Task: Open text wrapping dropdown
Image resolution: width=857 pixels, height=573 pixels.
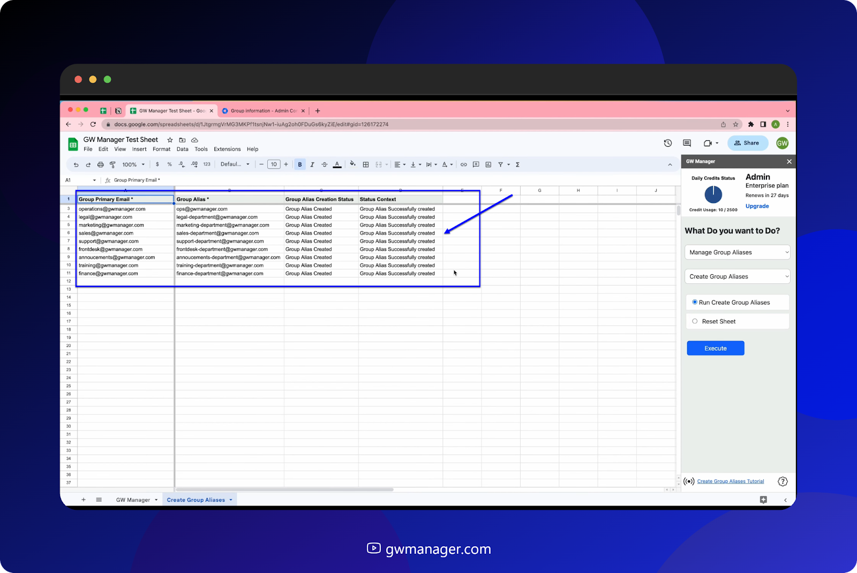Action: (x=431, y=164)
